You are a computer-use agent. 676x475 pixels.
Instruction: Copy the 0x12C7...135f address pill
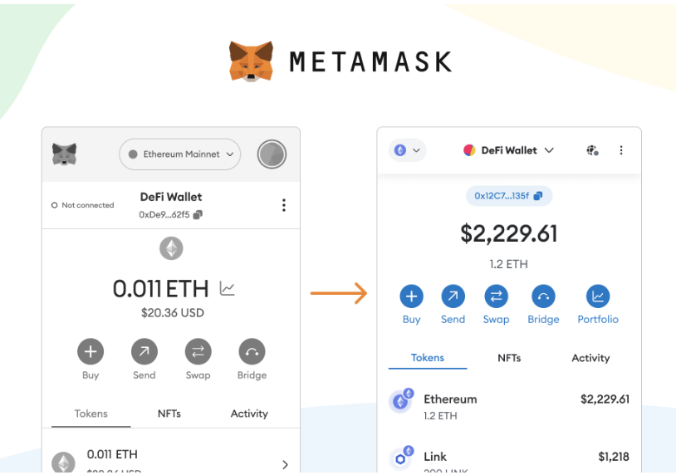coord(509,196)
